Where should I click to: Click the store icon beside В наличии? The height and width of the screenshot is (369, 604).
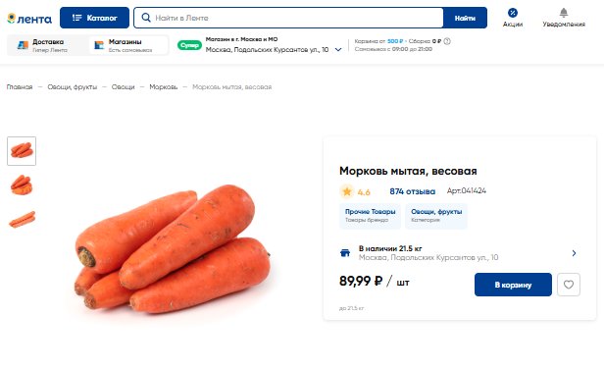[345, 253]
